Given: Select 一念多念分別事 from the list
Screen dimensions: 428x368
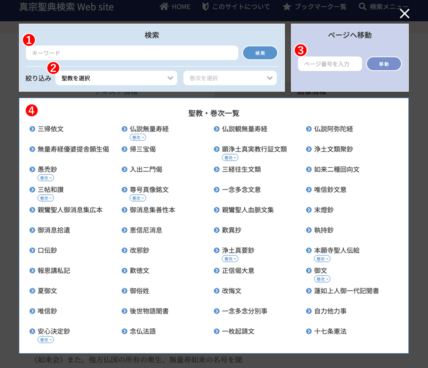Looking at the screenshot, I should (245, 311).
